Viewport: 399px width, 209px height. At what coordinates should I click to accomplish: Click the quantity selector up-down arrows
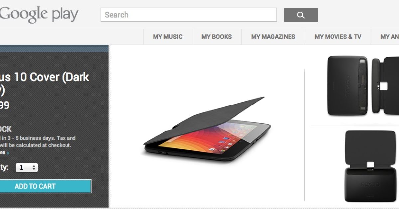tap(34, 168)
